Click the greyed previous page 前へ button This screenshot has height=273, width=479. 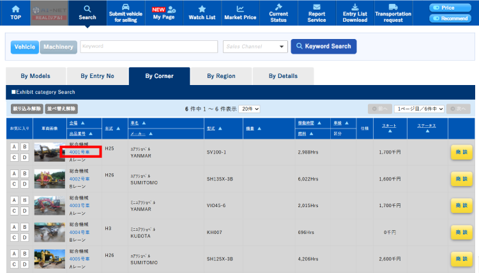(380, 109)
